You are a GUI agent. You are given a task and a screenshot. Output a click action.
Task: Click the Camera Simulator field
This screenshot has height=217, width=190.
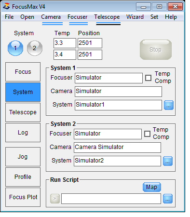click(x=117, y=148)
